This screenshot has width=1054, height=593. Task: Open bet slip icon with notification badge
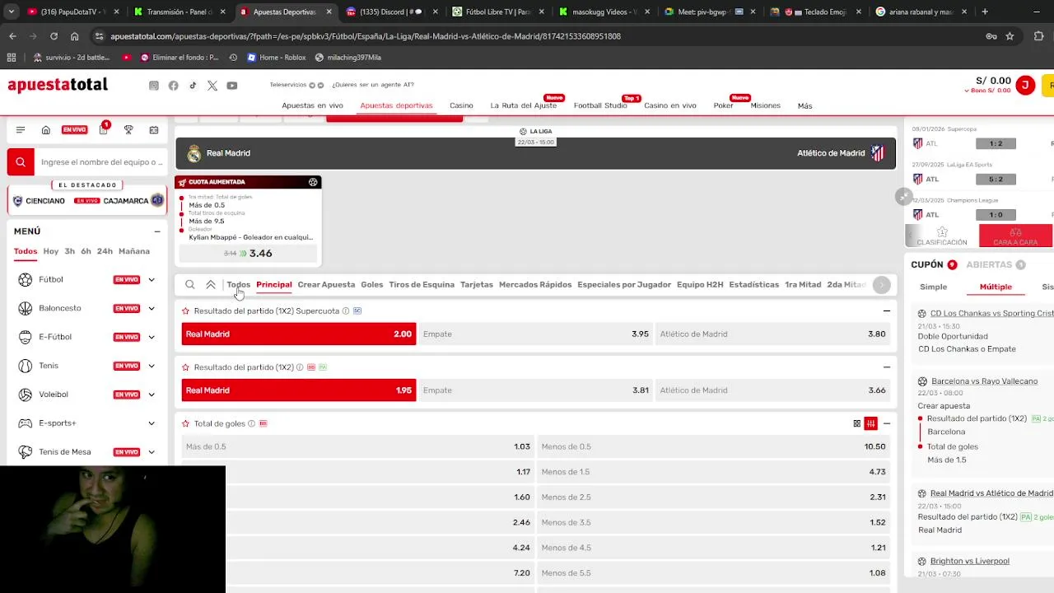point(104,129)
